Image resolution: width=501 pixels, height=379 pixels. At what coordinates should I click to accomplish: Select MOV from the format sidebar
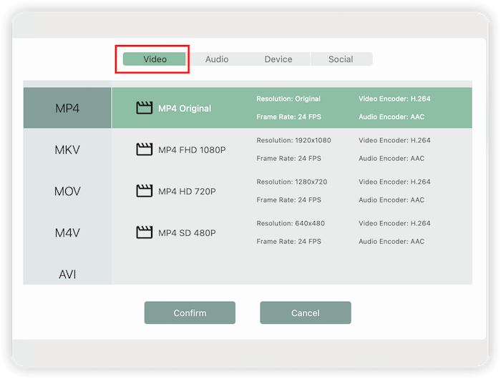coord(67,192)
